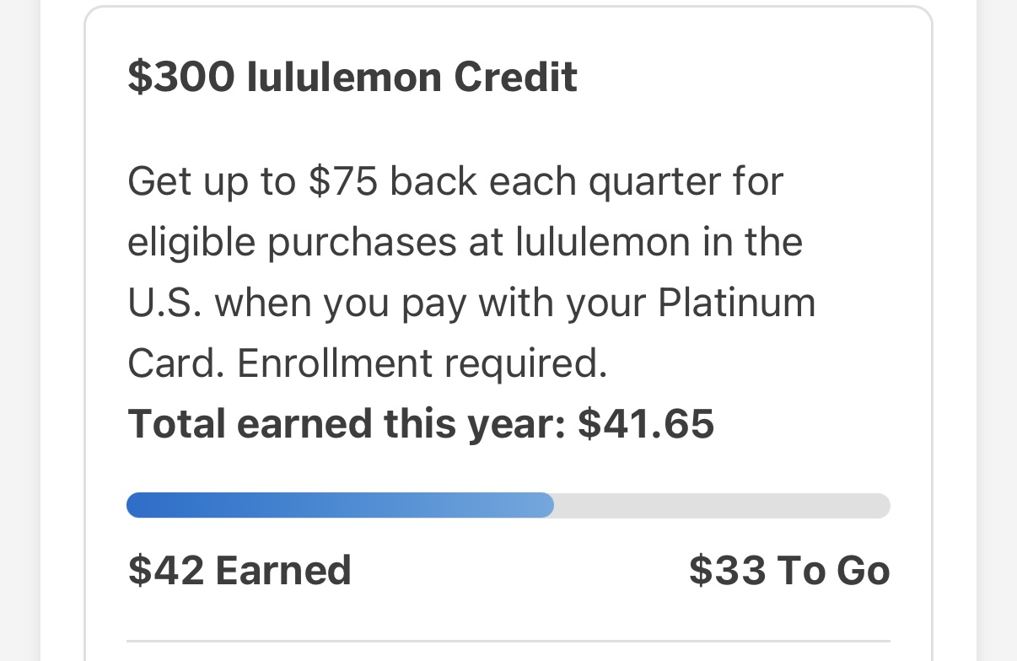Tap "eligible purchases" in the description
This screenshot has height=661, width=1017.
pyautogui.click(x=292, y=243)
